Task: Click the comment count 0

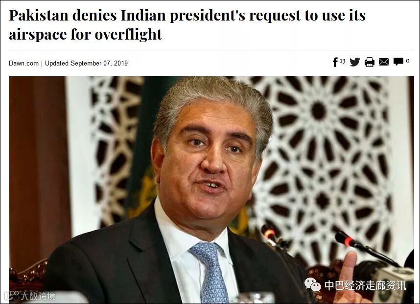Action: click(407, 61)
